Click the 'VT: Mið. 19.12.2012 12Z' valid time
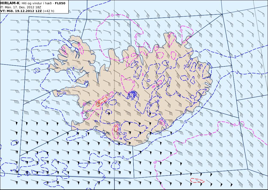 [x=21, y=11]
